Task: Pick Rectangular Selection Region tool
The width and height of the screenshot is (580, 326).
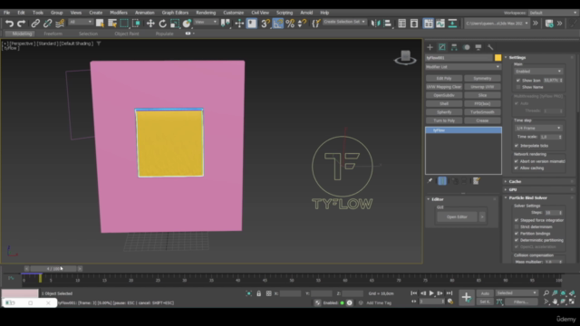Action: coord(124,24)
